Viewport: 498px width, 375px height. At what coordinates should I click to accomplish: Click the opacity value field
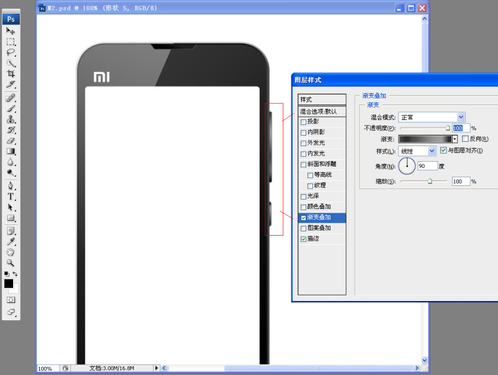pos(461,128)
